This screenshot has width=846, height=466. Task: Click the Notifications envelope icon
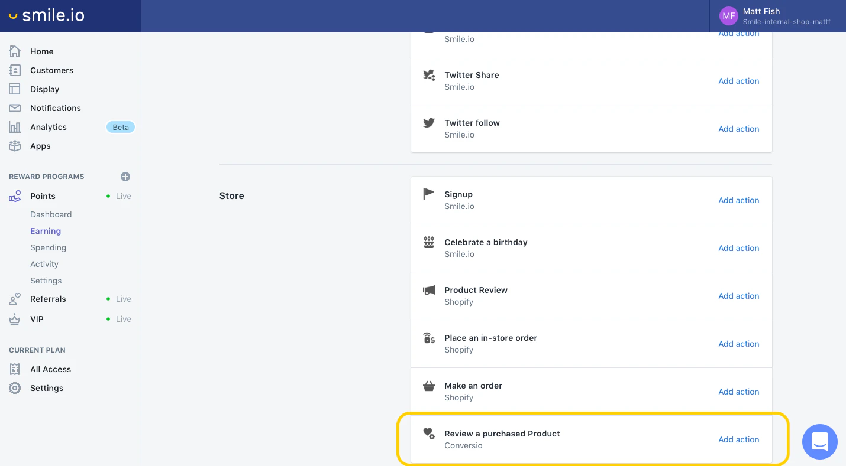[x=15, y=108]
